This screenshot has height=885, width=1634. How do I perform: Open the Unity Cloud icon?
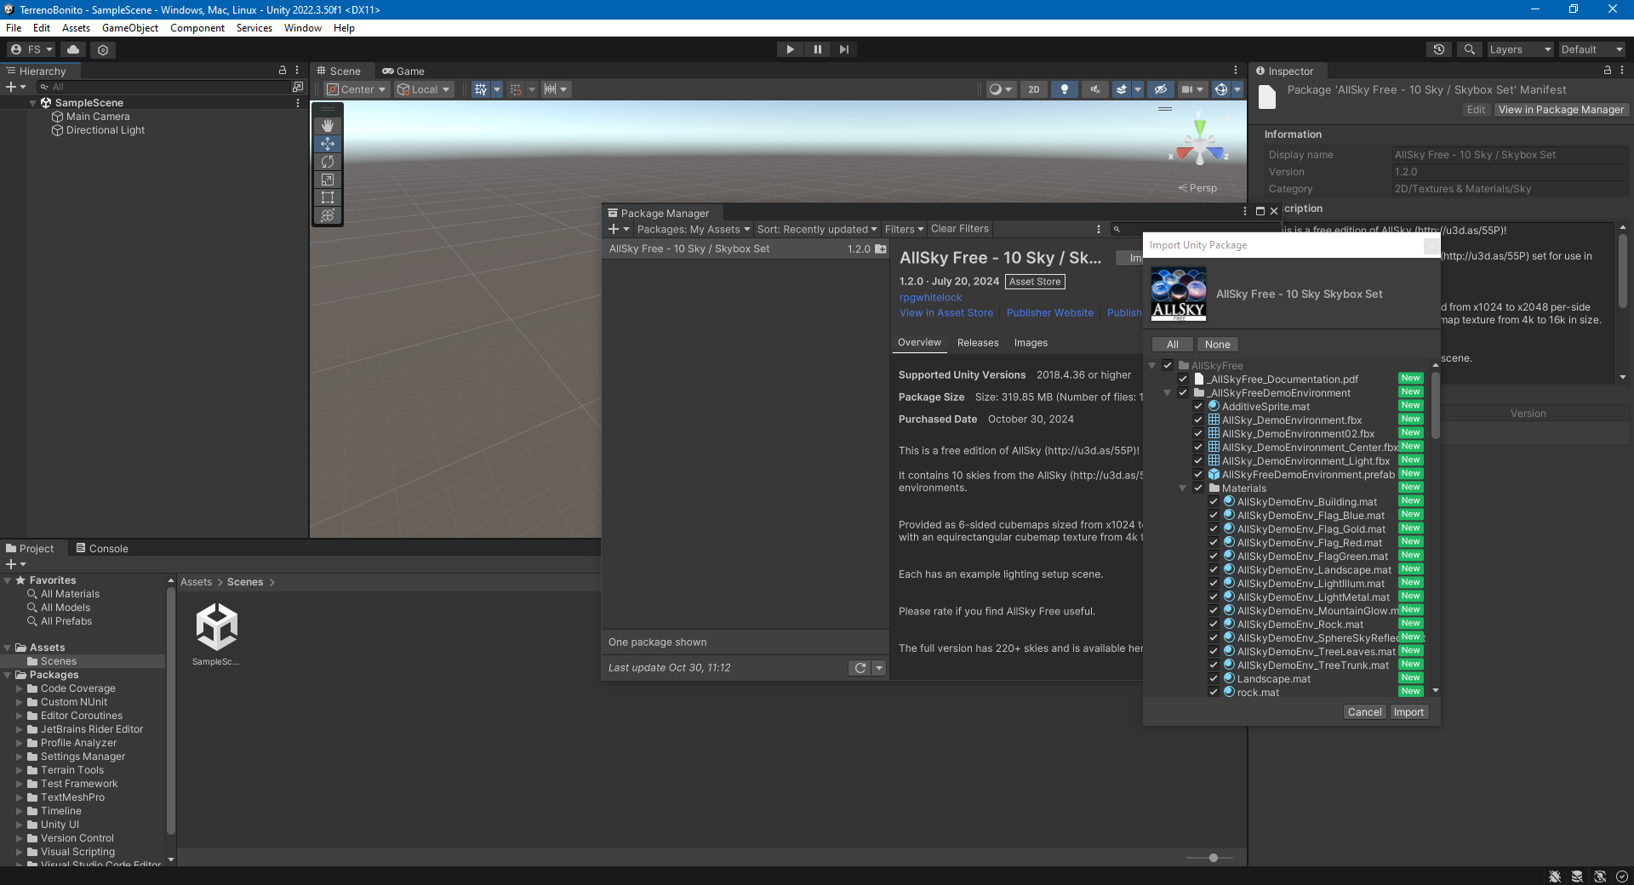(73, 49)
